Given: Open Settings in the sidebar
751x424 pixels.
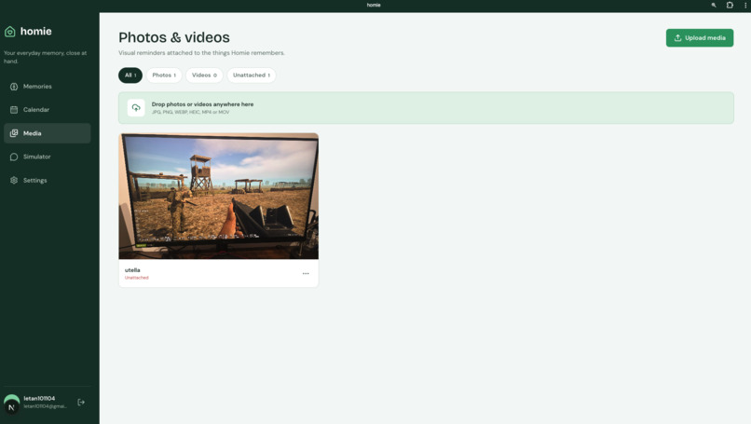Looking at the screenshot, I should (x=47, y=180).
